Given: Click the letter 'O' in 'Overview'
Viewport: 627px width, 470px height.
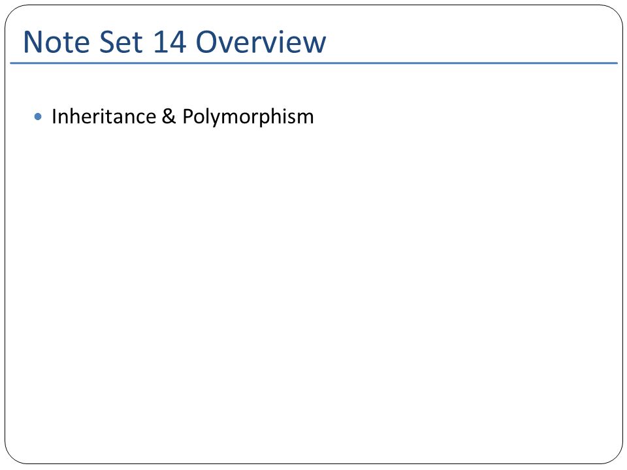Looking at the screenshot, I should 206,42.
